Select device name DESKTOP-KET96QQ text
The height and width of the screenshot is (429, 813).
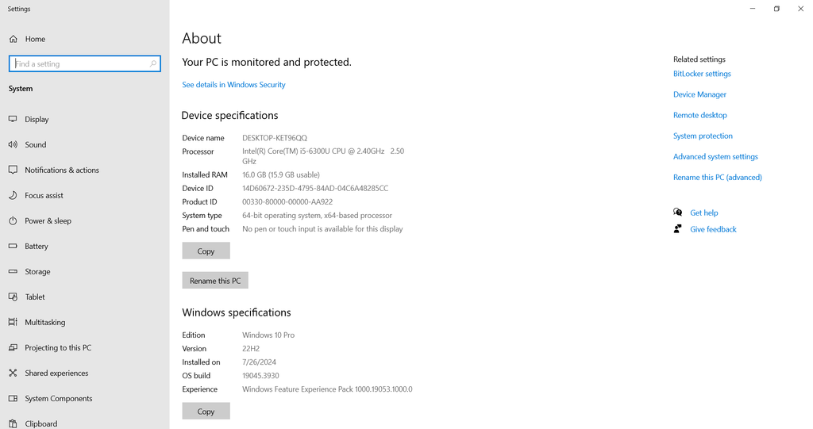(275, 138)
